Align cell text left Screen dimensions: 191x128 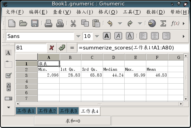tap(143, 36)
